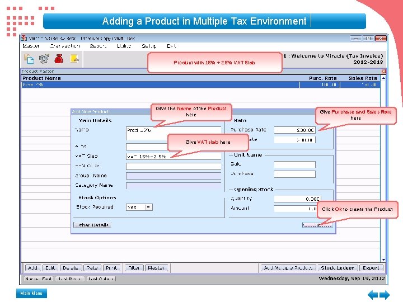The width and height of the screenshot is (403, 302).
Task: Click the red money bag toolbar icon
Action: coord(59,59)
